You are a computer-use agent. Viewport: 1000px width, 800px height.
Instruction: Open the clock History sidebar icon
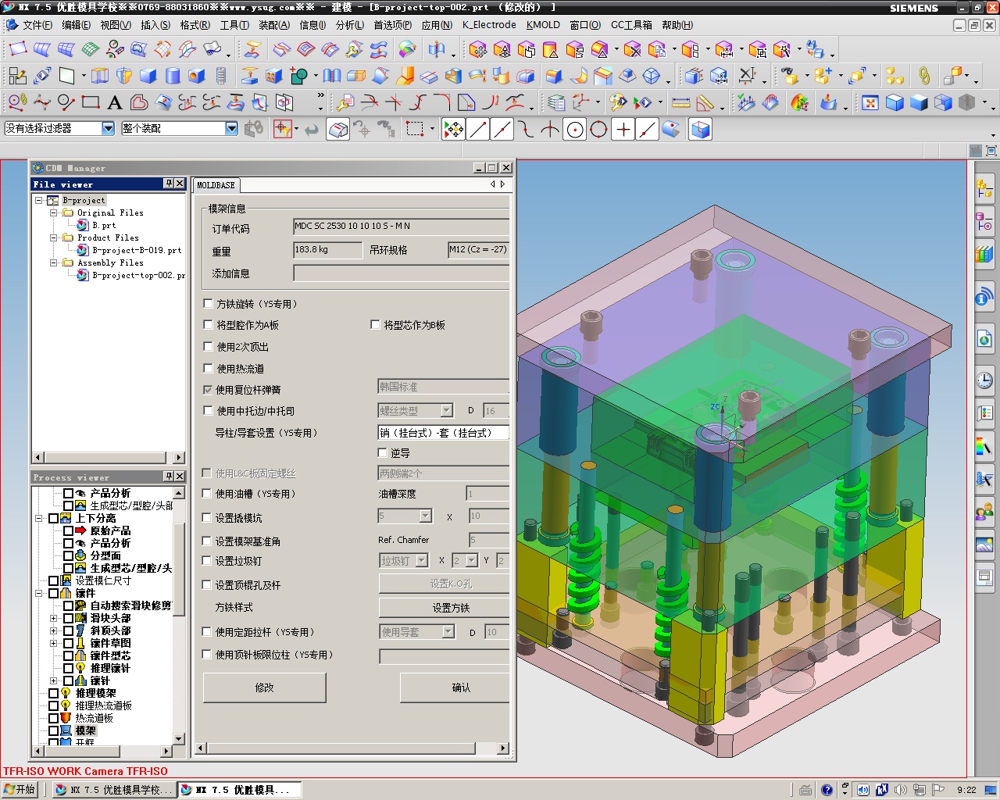pyautogui.click(x=984, y=380)
